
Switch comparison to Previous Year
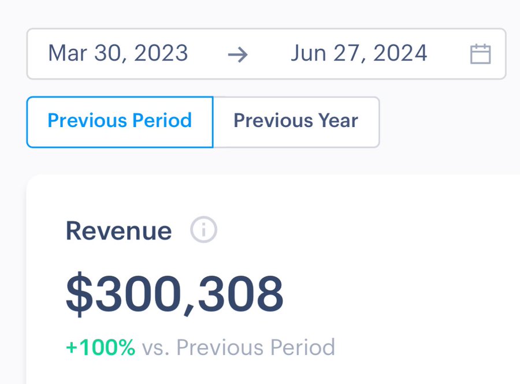click(296, 121)
